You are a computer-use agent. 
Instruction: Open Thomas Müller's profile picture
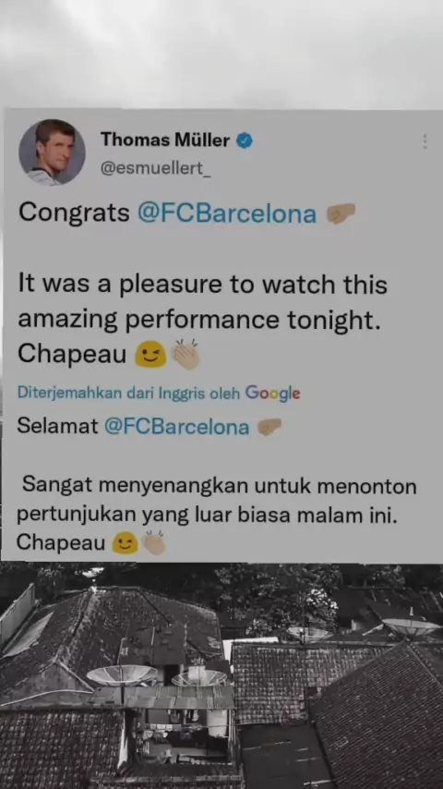click(x=52, y=152)
